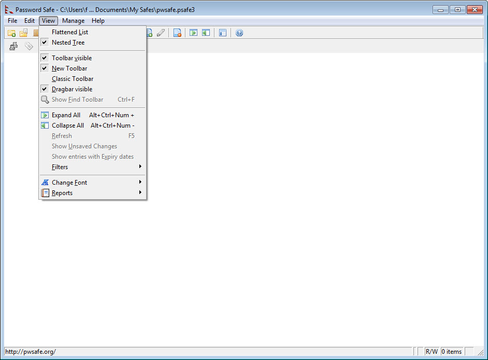Image resolution: width=488 pixels, height=360 pixels.
Task: Click the Delete entry toolbar icon
Action: 177,33
